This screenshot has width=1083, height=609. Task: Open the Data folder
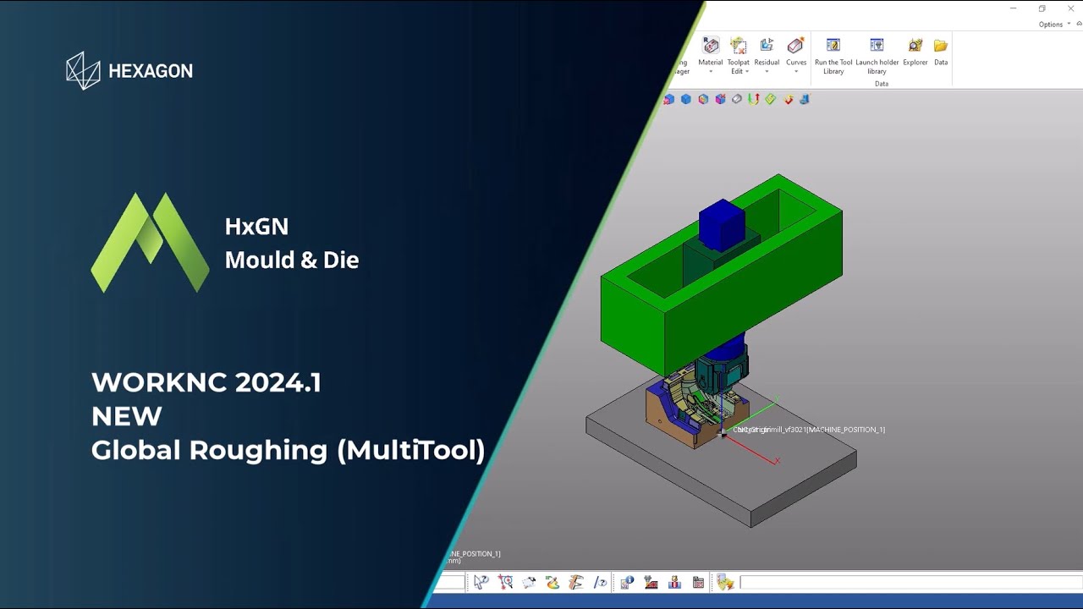pyautogui.click(x=941, y=51)
